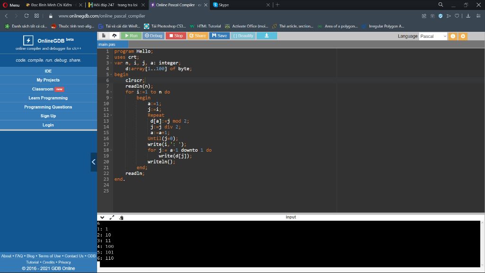The height and width of the screenshot is (273, 485).
Task: Open the Contact Us footer link
Action: (74, 256)
